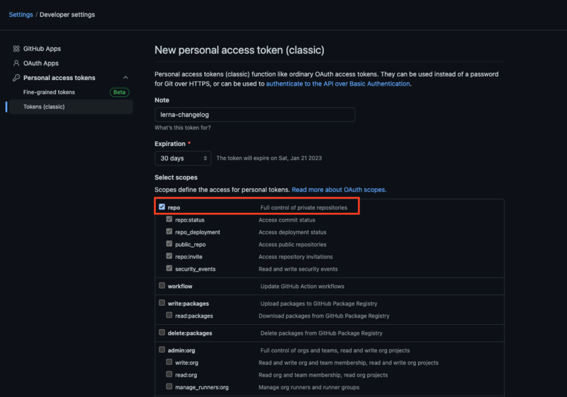Enable the read:org checkbox
Viewport: 567px width, 397px height.
(169, 374)
